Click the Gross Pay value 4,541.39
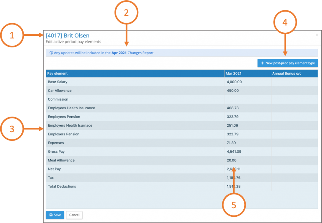The height and width of the screenshot is (223, 322). (x=234, y=152)
